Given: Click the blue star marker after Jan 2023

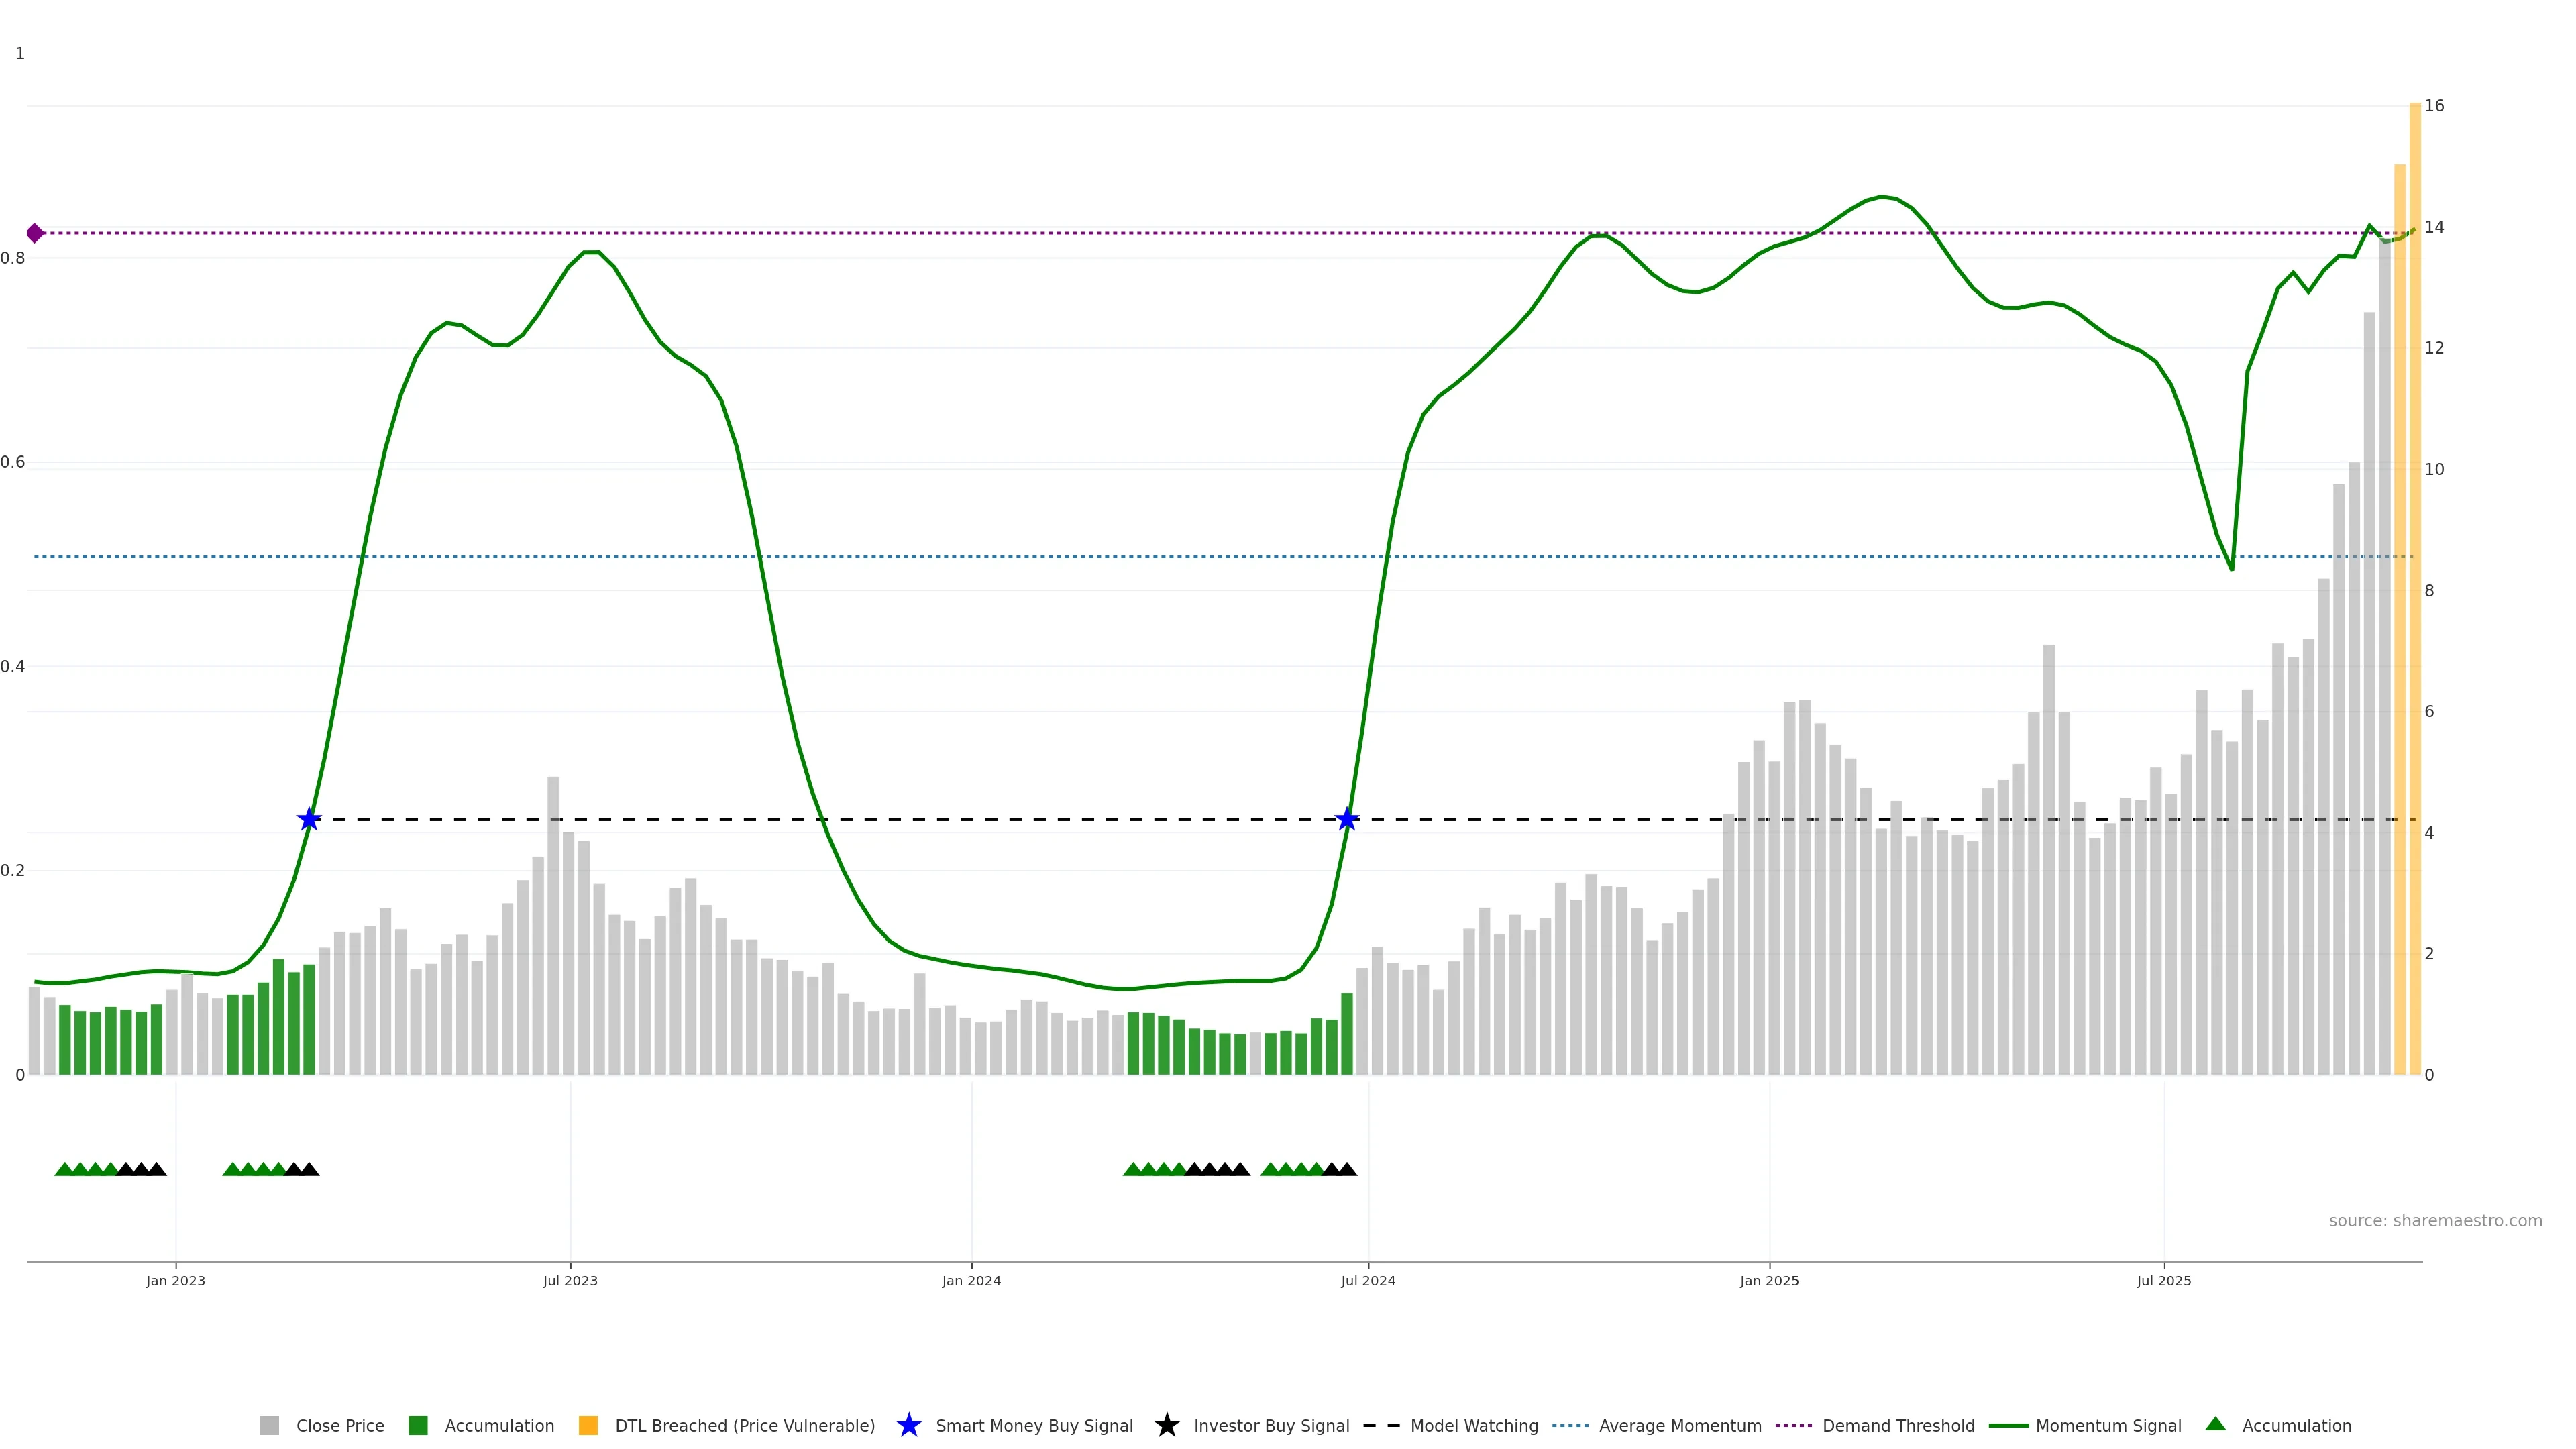Looking at the screenshot, I should pos(309,819).
